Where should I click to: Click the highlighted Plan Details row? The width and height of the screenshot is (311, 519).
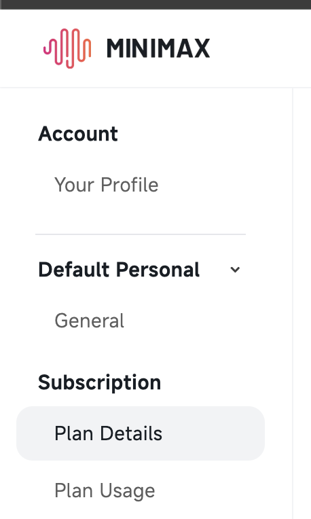(x=141, y=433)
